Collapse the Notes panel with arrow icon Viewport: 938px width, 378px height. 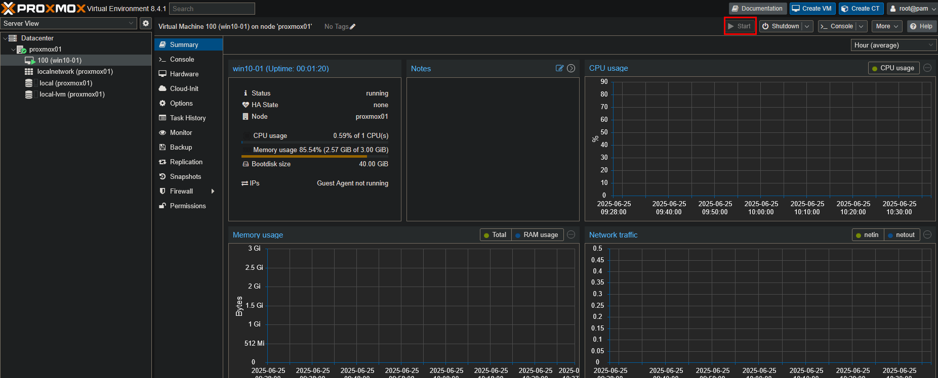[571, 68]
